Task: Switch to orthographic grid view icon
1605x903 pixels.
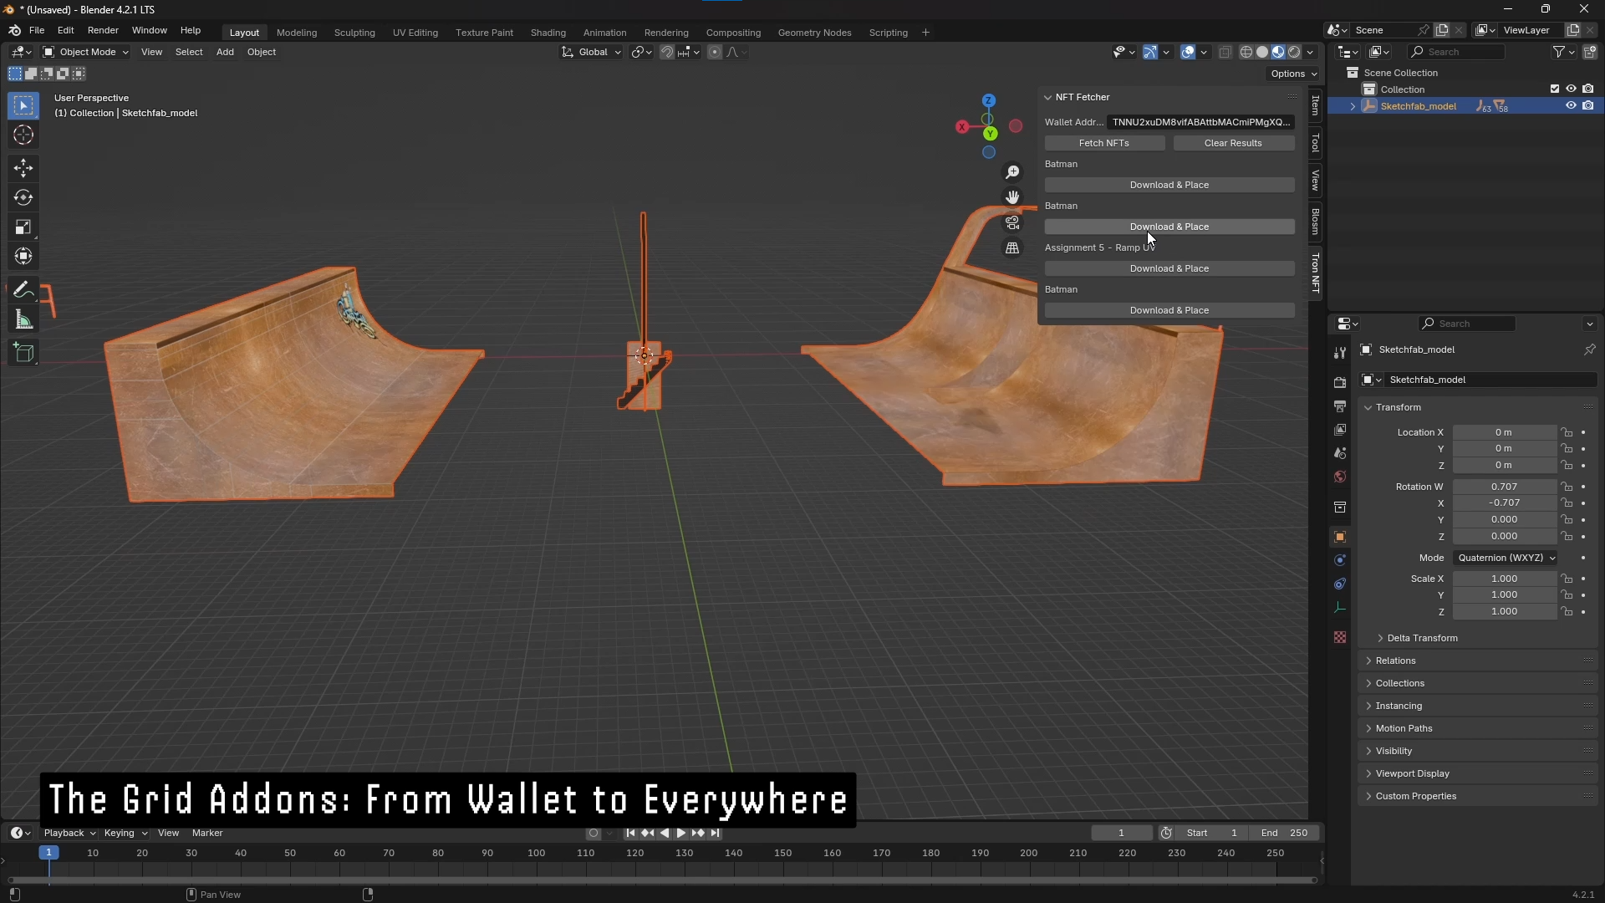Action: point(1012,248)
